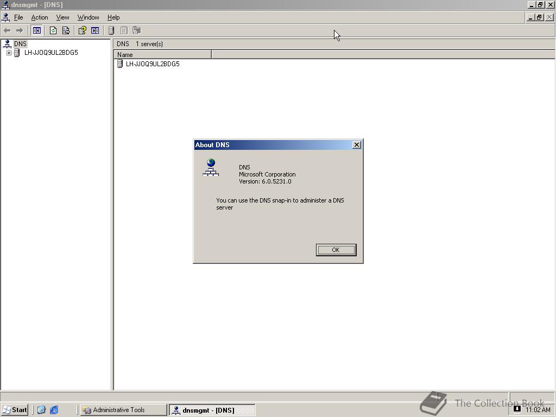Click the 11:02 AM clock
Image resolution: width=556 pixels, height=417 pixels.
[x=538, y=410]
